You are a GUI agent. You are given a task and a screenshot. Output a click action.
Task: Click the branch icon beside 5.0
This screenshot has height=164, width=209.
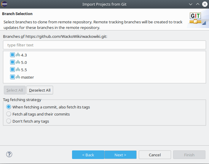(18, 62)
